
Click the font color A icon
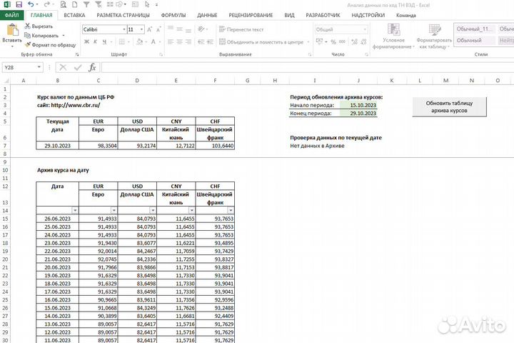click(x=153, y=41)
